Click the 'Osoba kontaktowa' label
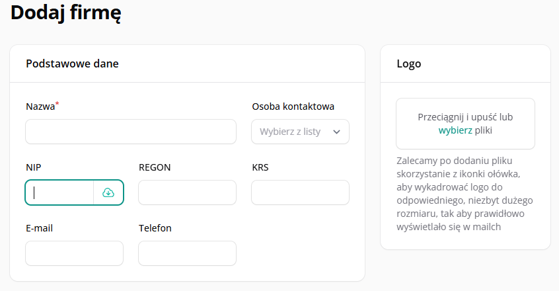Image resolution: width=559 pixels, height=291 pixels. click(293, 106)
